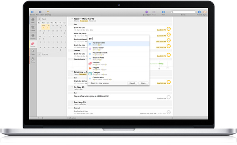Select the highlighted Today calendar cell
Screen dimensions: 237x145
pos(43,27)
